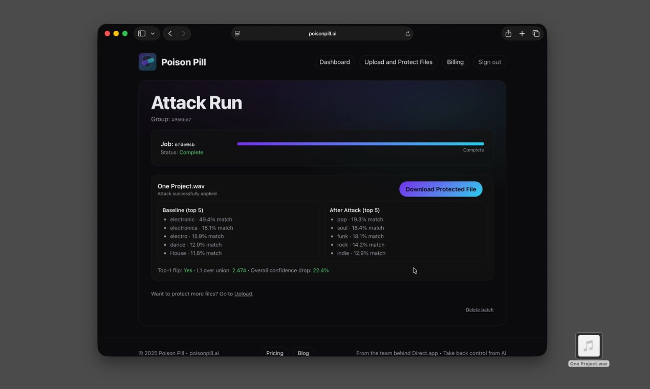650x389 pixels.
Task: Open Pricing in the footer
Action: click(274, 353)
